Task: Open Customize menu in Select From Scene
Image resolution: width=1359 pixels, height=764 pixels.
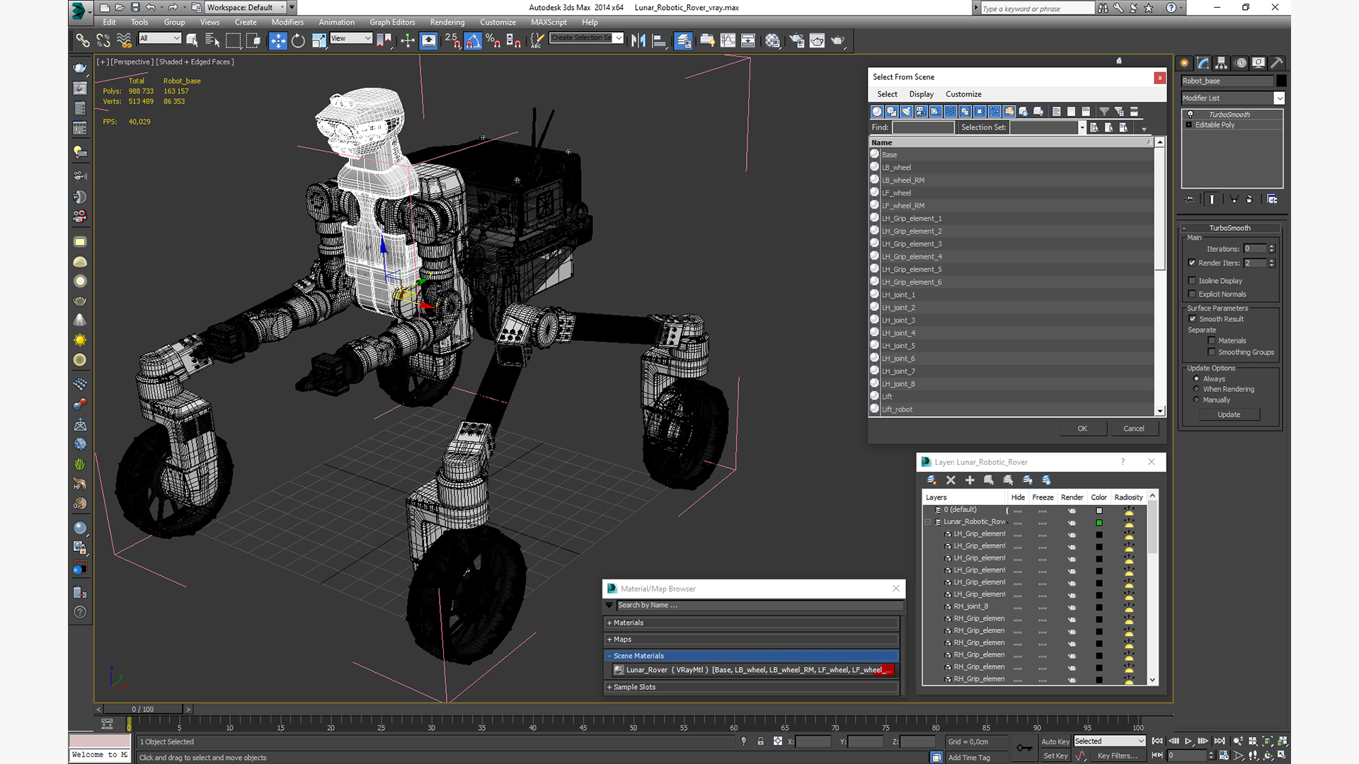Action: pos(963,94)
